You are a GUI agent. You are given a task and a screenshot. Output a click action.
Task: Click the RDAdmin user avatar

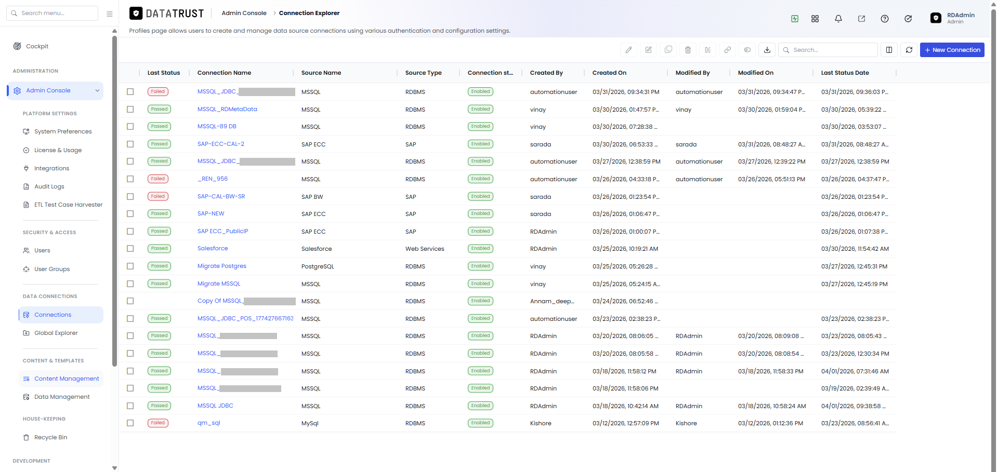click(936, 18)
